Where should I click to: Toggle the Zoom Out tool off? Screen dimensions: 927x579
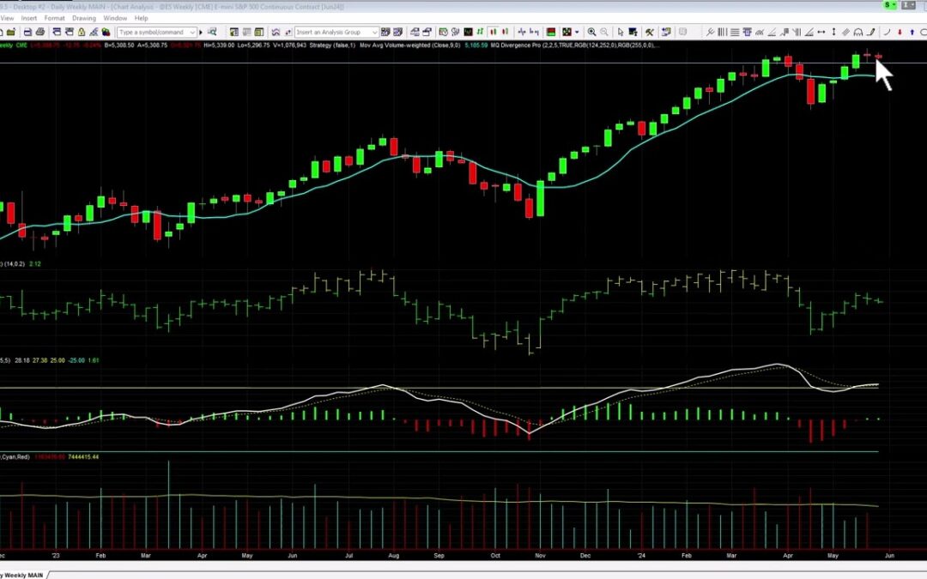[605, 31]
